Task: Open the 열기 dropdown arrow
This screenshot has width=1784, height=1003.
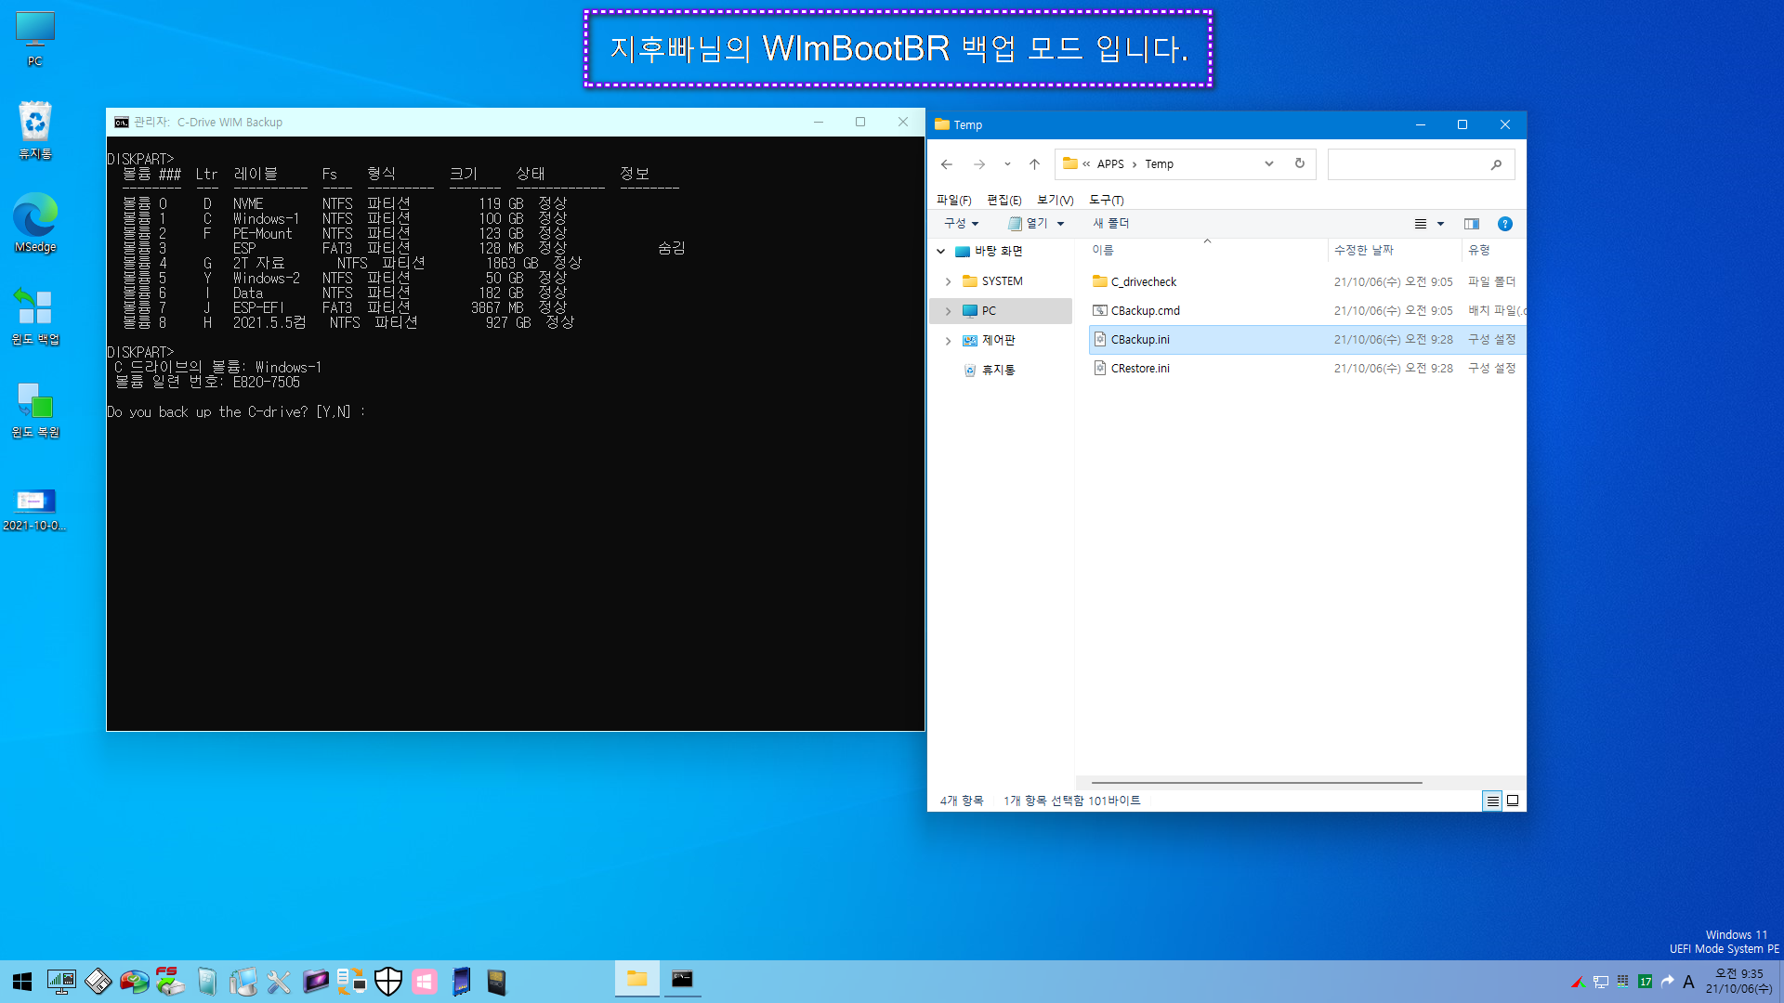Action: click(x=1061, y=224)
